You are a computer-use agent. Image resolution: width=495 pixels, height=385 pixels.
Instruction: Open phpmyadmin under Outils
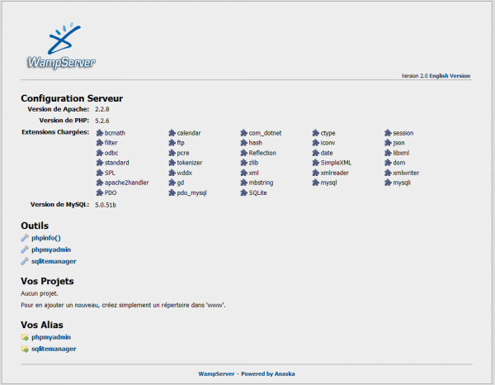coord(51,250)
